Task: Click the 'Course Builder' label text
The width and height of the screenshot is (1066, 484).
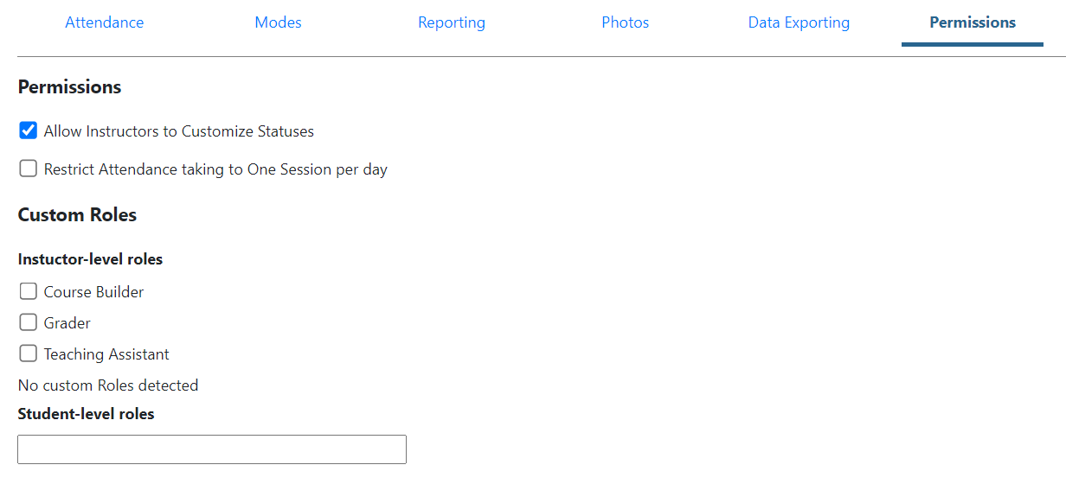Action: click(x=94, y=292)
